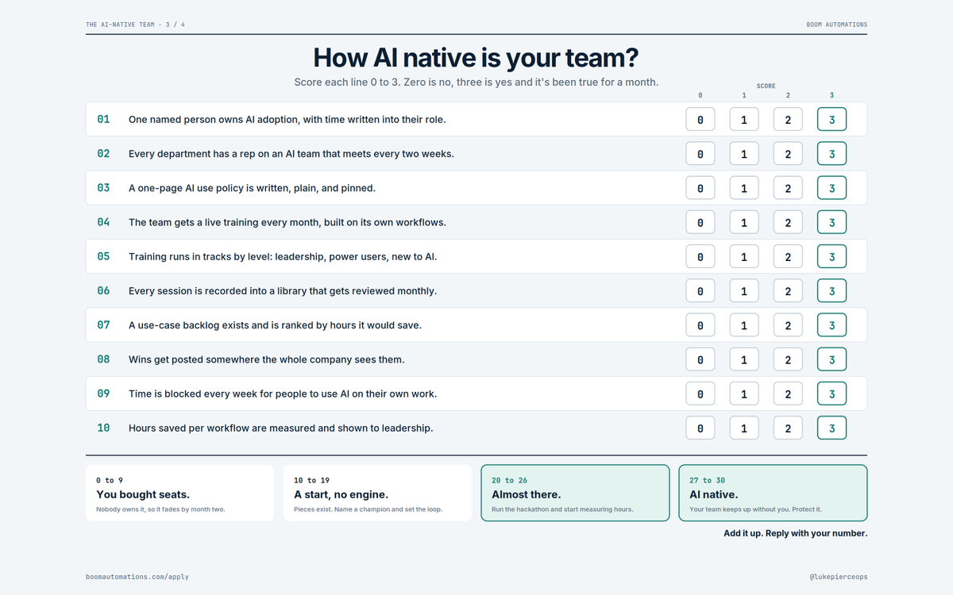The image size is (953, 595).
Task: Click the 'How AI native is your team?' heading
Action: pos(476,58)
